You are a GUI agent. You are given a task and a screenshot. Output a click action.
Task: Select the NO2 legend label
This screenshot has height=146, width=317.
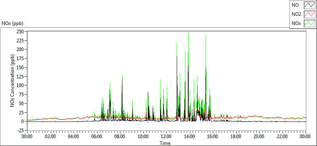296,14
